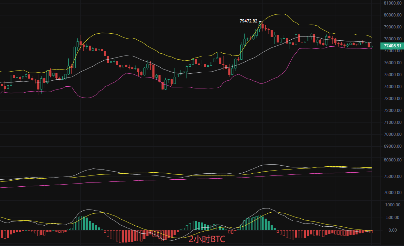Screen dimensions: 404x246
Task: Click the 78000.00 price axis label
Action: pyautogui.click(x=393, y=39)
